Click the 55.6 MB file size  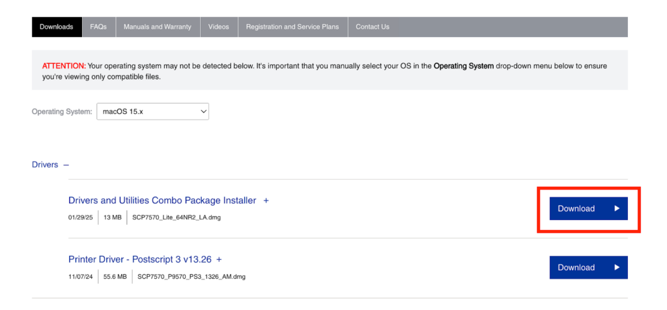coord(115,277)
